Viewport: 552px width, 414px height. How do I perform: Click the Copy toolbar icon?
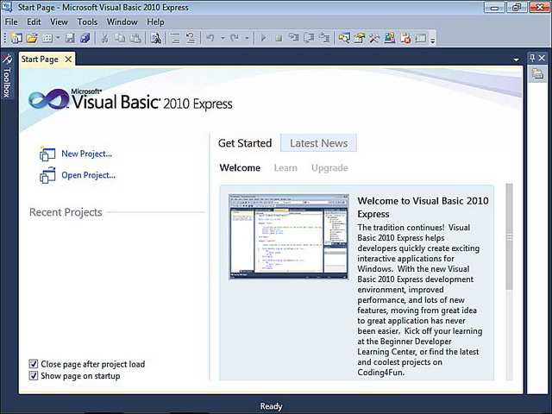(x=120, y=38)
